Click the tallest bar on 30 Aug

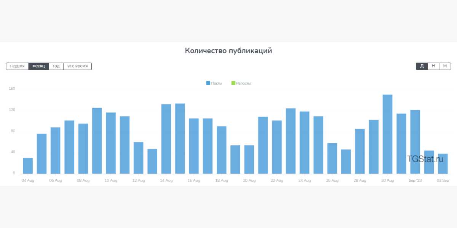pos(387,134)
